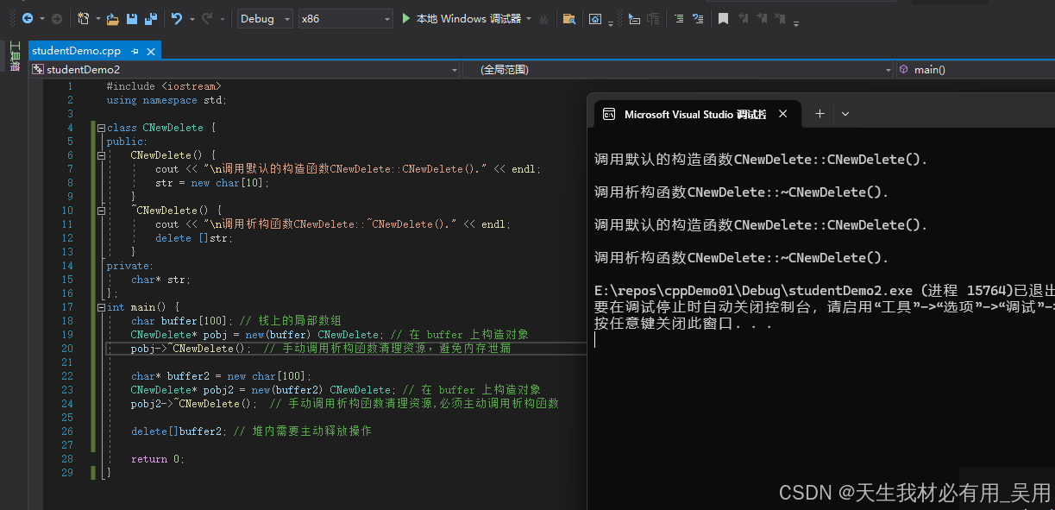Click the 'using namespace std;' line
This screenshot has width=1055, height=510.
pos(166,100)
